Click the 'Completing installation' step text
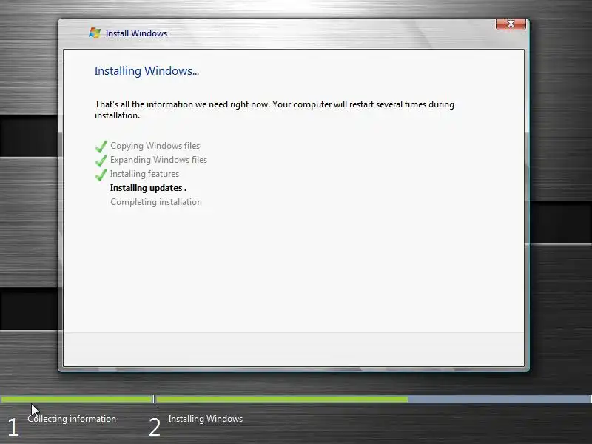Screen dimensions: 592x444 156,202
